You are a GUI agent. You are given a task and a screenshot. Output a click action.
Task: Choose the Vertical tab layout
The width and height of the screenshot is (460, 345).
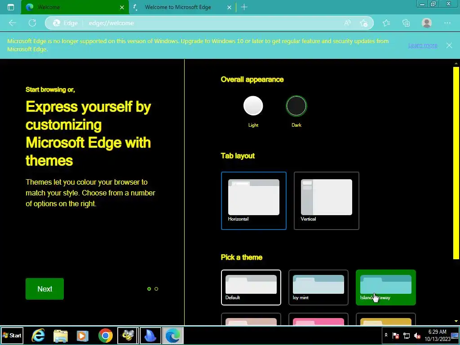point(327,201)
